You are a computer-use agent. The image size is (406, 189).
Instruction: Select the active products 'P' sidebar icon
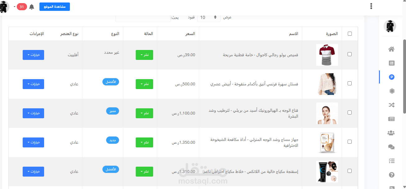(391, 77)
